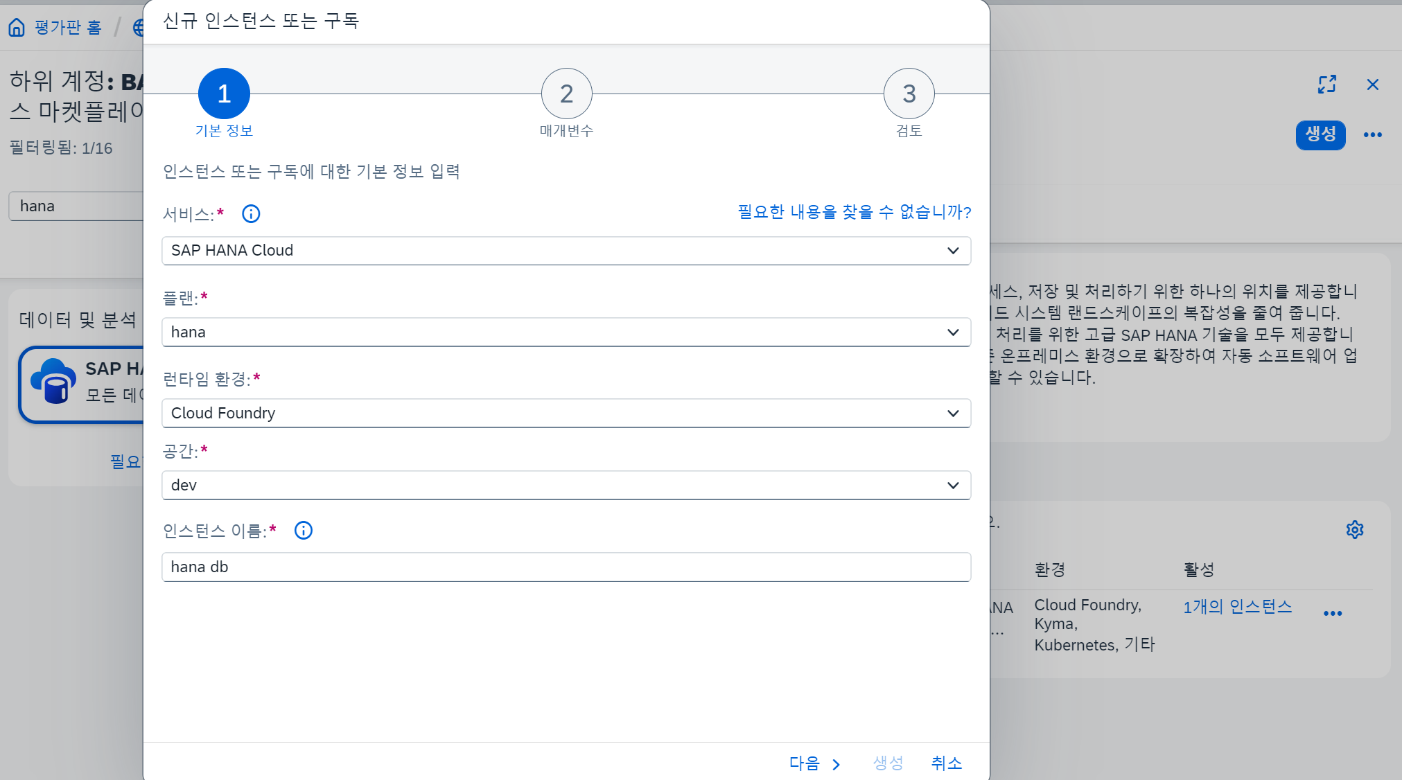Click the fullscreen expand icon in the side panel
This screenshot has height=780, width=1402.
point(1326,85)
